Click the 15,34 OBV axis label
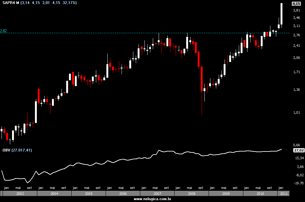The height and width of the screenshot is (202, 305). (299, 158)
